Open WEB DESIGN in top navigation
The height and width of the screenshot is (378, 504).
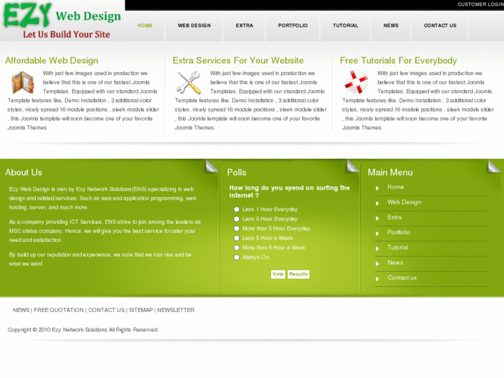pos(194,26)
